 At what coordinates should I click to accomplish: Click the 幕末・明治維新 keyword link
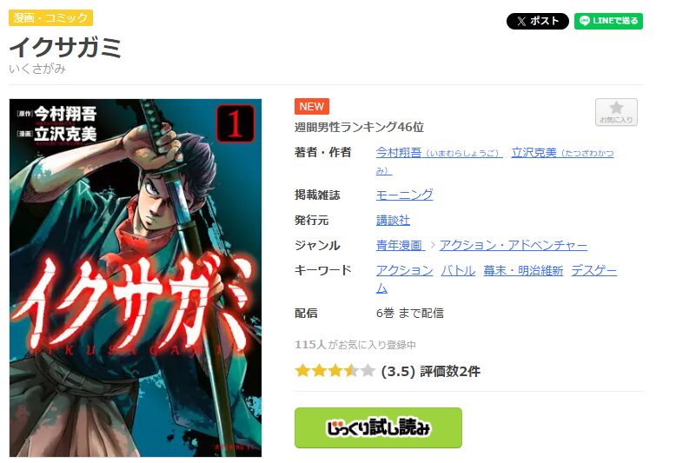coord(523,271)
